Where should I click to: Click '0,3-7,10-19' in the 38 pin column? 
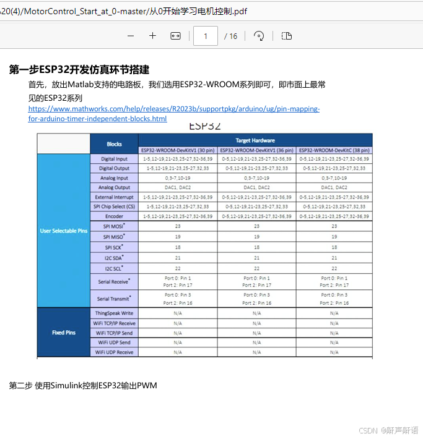334,178
